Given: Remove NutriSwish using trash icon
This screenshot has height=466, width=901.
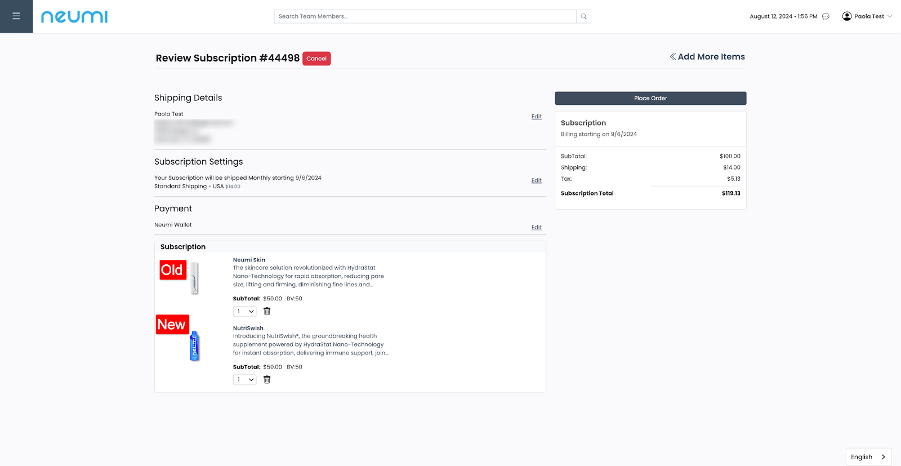Looking at the screenshot, I should click(x=267, y=380).
